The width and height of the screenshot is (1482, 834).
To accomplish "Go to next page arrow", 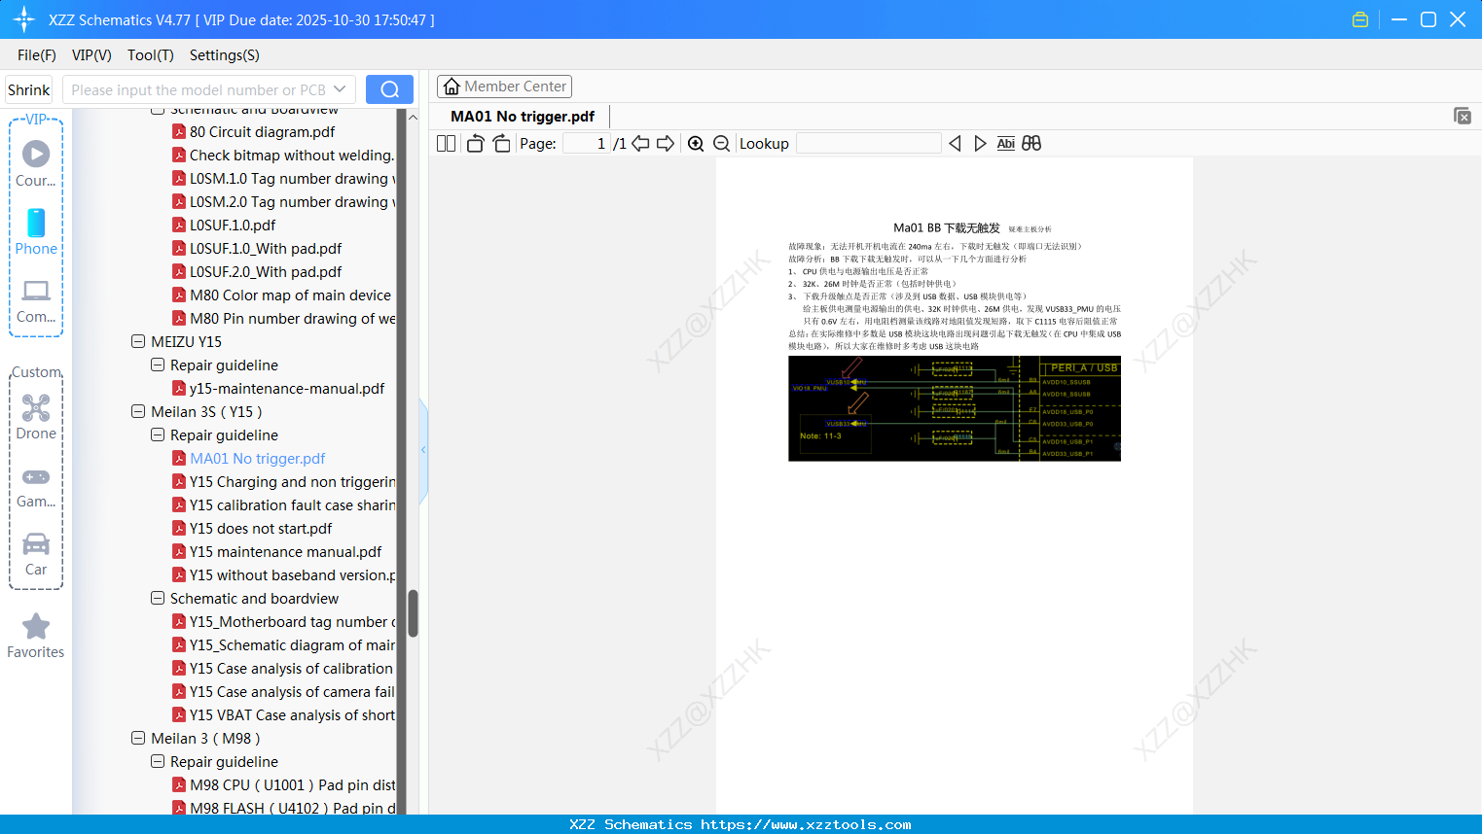I will (666, 143).
